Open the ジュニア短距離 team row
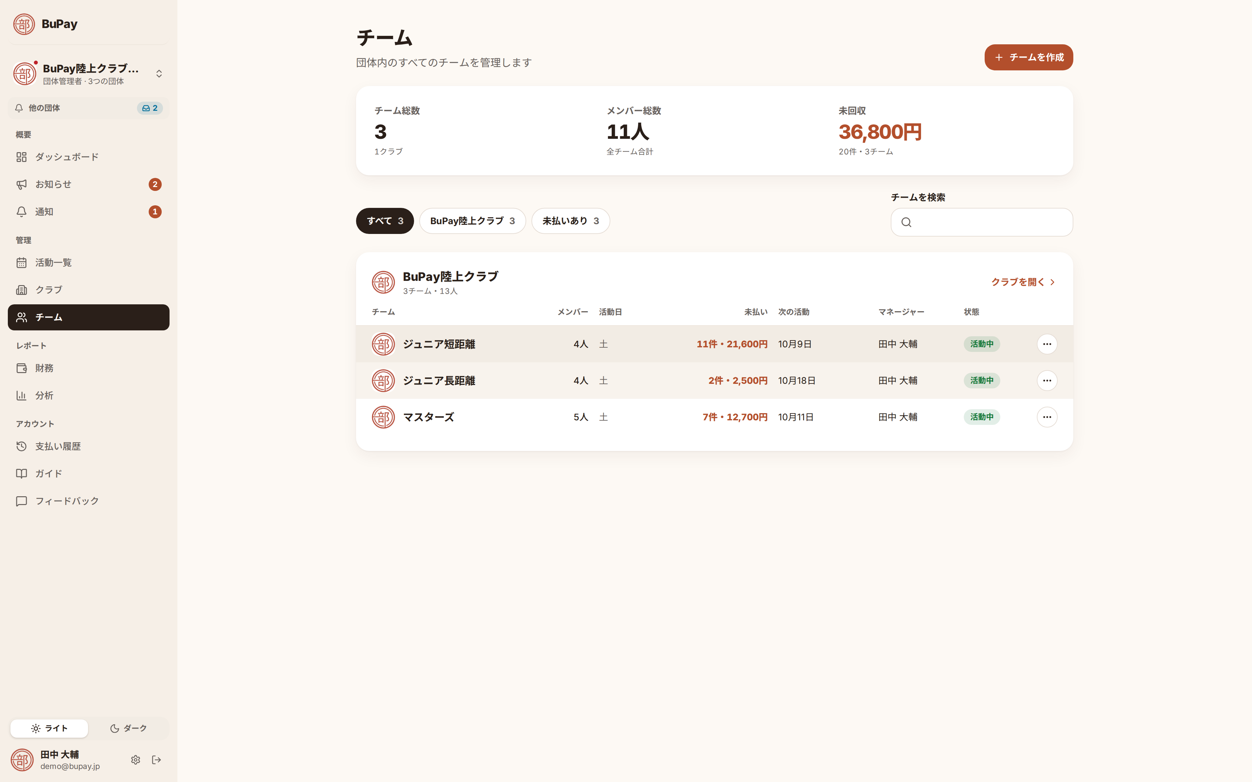The width and height of the screenshot is (1252, 782). click(714, 344)
